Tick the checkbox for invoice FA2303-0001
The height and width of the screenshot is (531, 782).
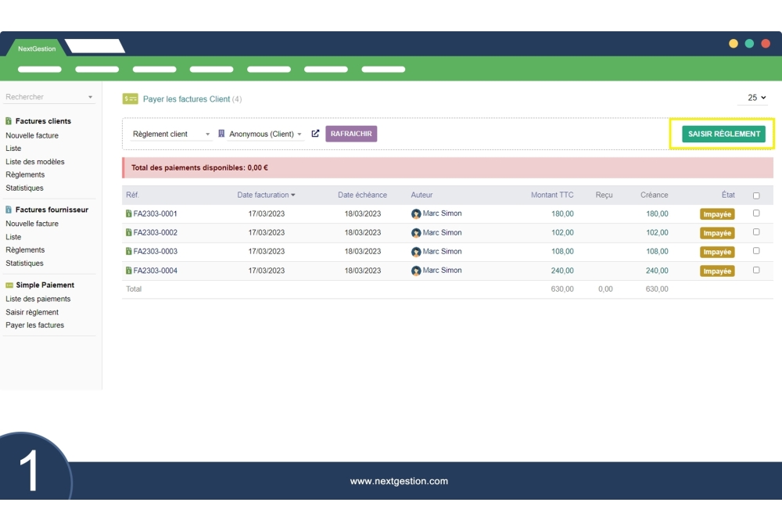pos(755,213)
